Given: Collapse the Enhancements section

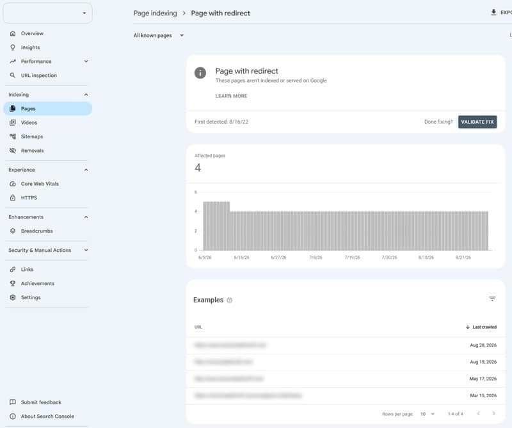Looking at the screenshot, I should point(86,217).
